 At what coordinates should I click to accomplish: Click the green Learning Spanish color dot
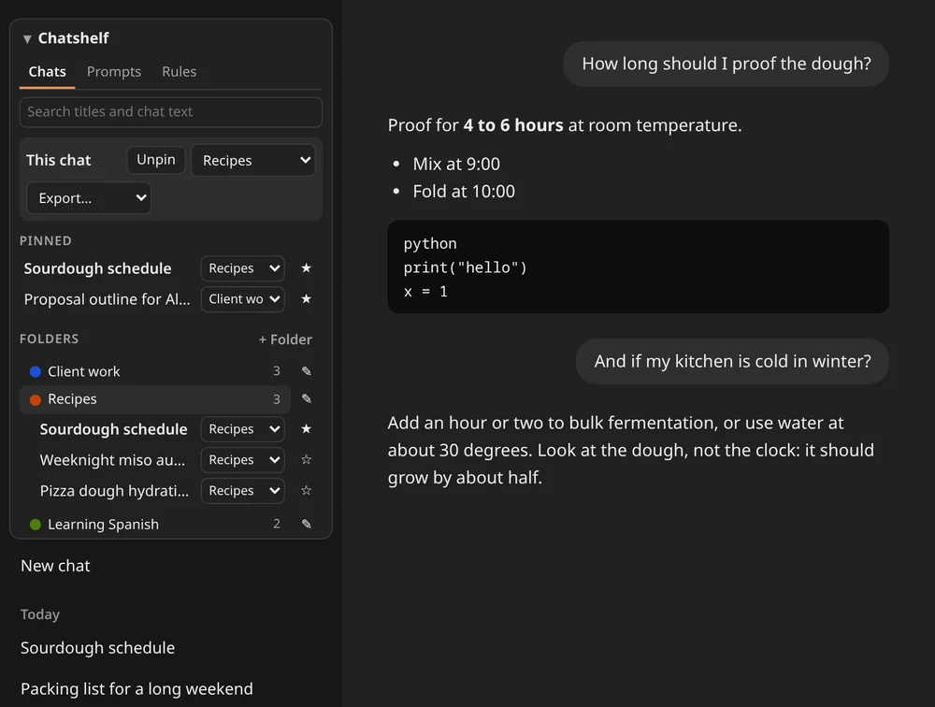pyautogui.click(x=36, y=525)
